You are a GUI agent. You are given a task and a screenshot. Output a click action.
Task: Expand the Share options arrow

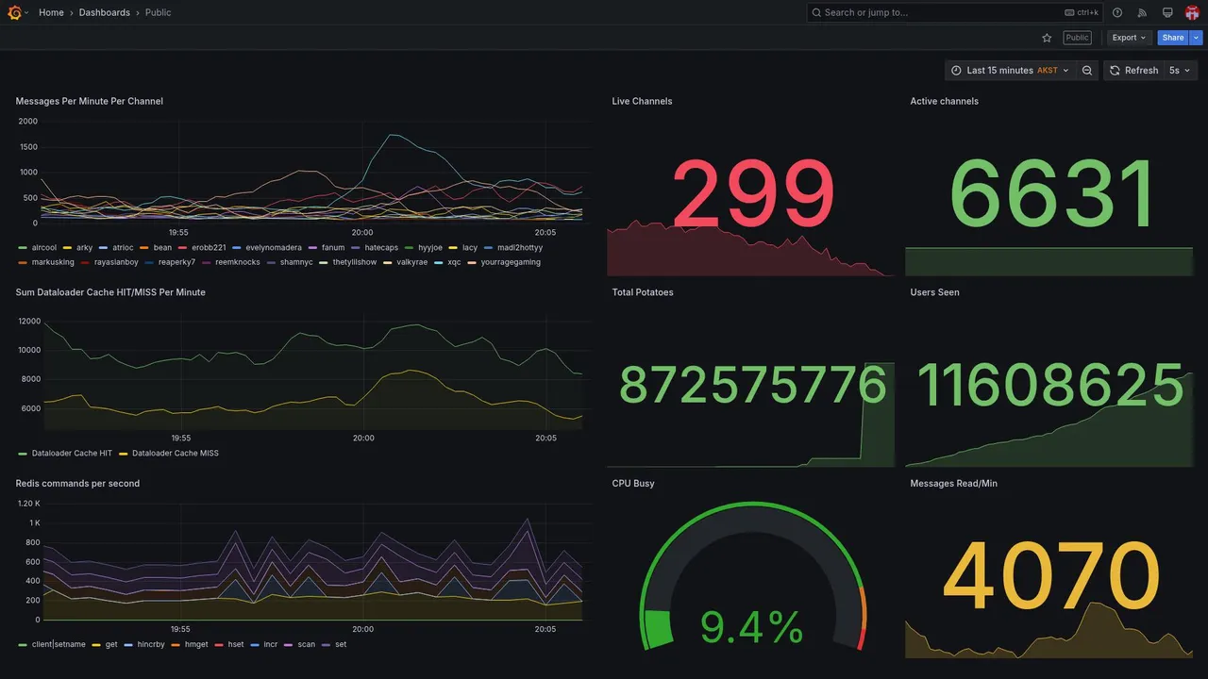pyautogui.click(x=1197, y=38)
